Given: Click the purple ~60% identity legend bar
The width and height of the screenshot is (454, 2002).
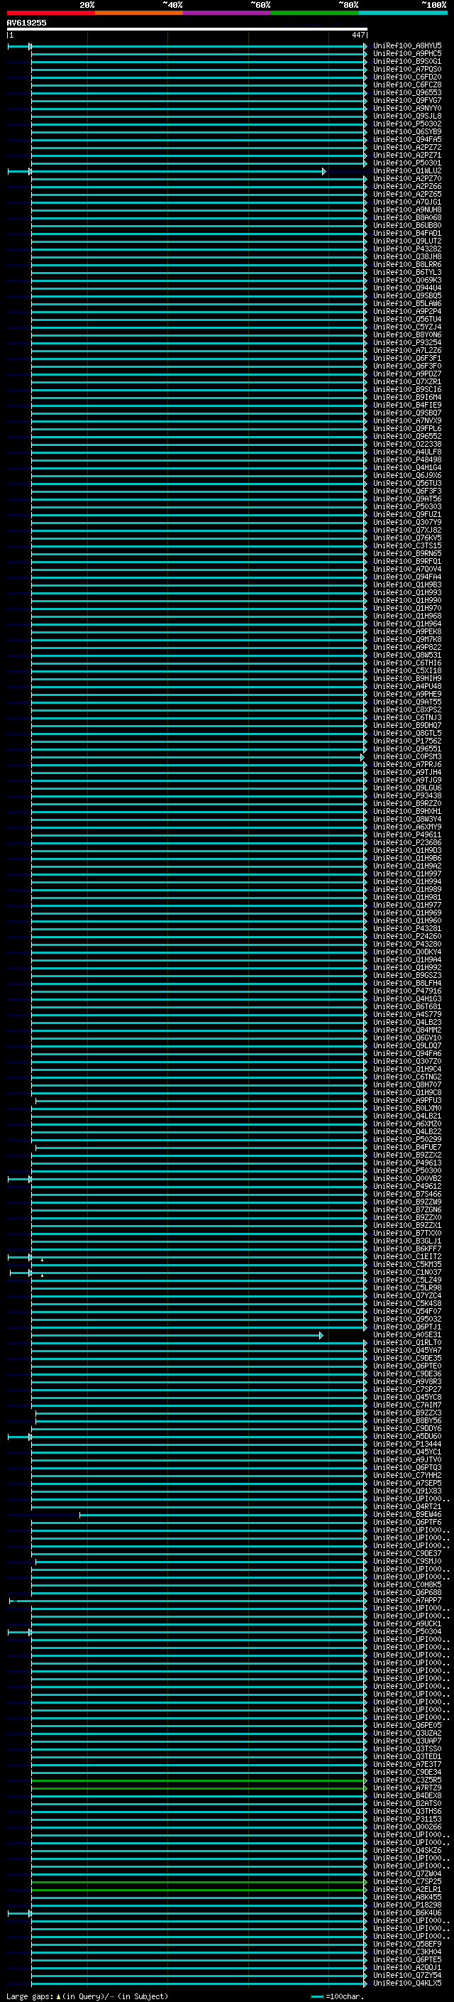Looking at the screenshot, I should coord(228,13).
